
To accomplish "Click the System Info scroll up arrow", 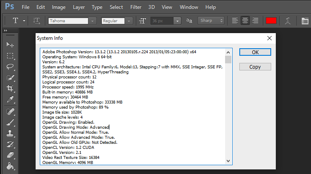I will coord(228,52).
